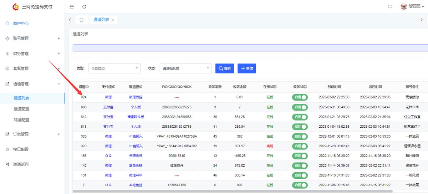Click the 新增 add button
The image size is (428, 194).
click(246, 68)
